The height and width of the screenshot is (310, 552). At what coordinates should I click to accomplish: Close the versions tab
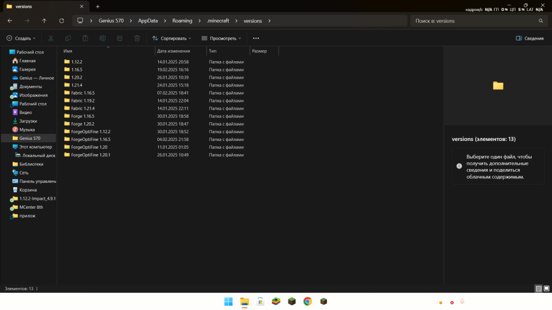82,6
